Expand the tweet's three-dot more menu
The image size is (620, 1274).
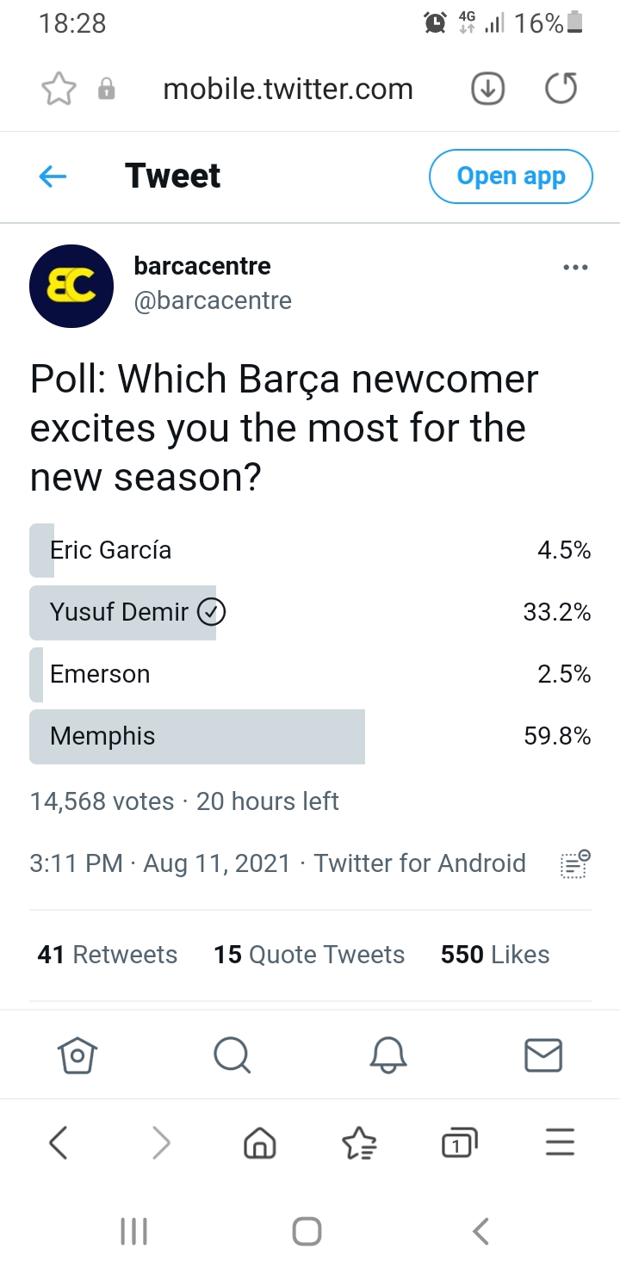574,268
